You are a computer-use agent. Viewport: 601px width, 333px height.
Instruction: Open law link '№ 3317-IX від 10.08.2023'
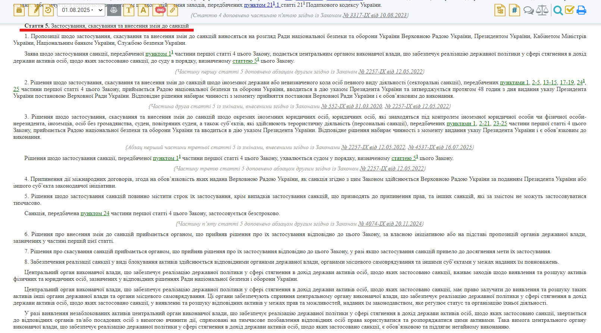pyautogui.click(x=375, y=15)
